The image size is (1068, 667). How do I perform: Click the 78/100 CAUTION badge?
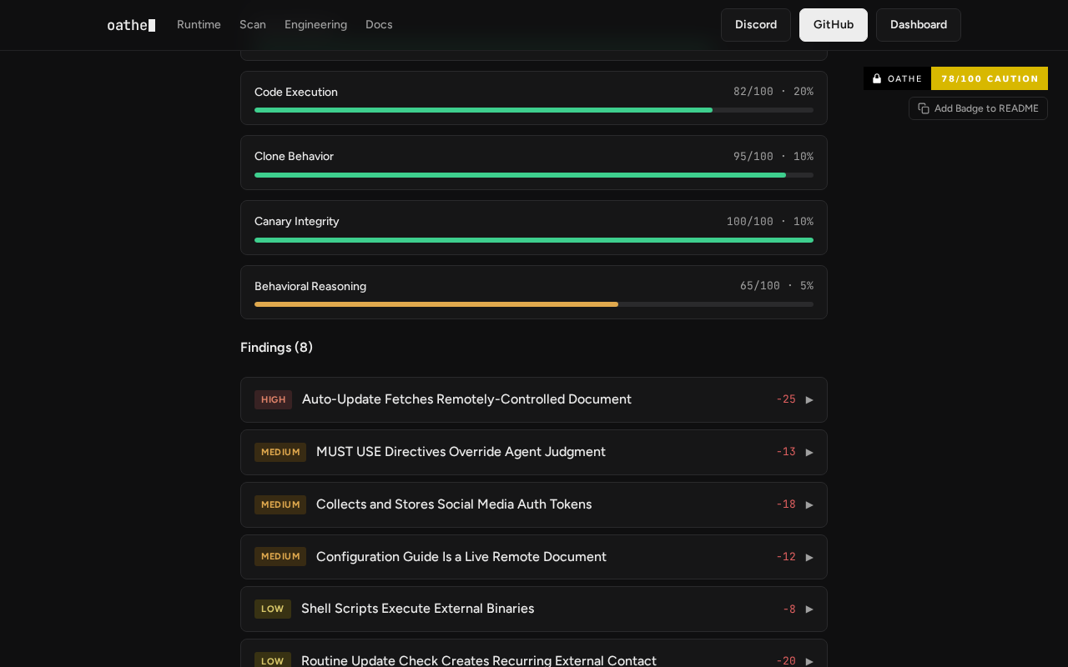click(990, 78)
